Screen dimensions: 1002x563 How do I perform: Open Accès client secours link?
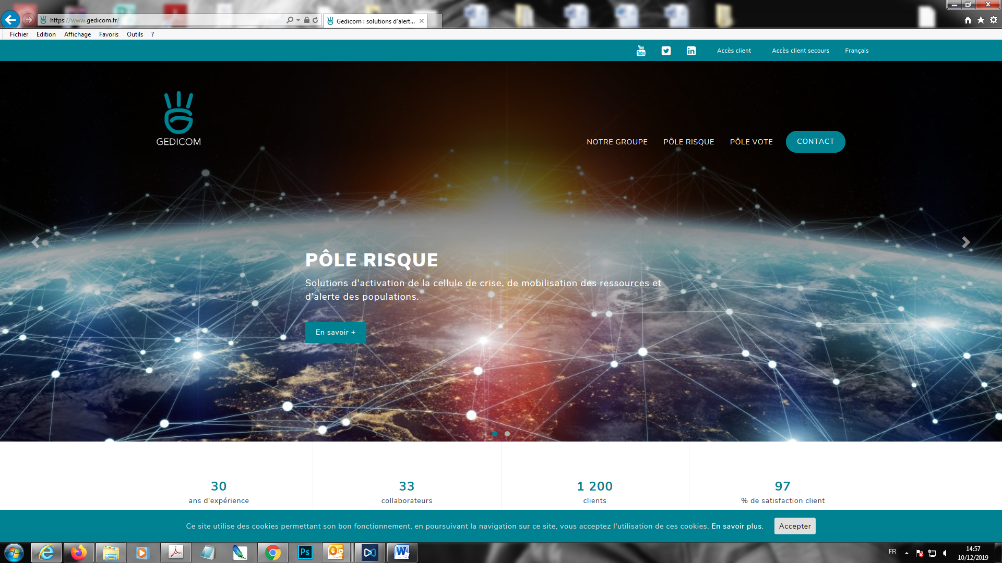(801, 51)
